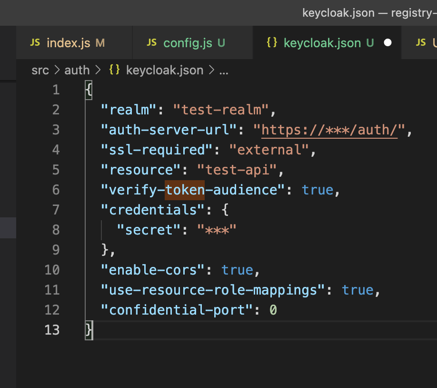Click true value of enable-cors
The image size is (437, 388).
click(x=237, y=270)
